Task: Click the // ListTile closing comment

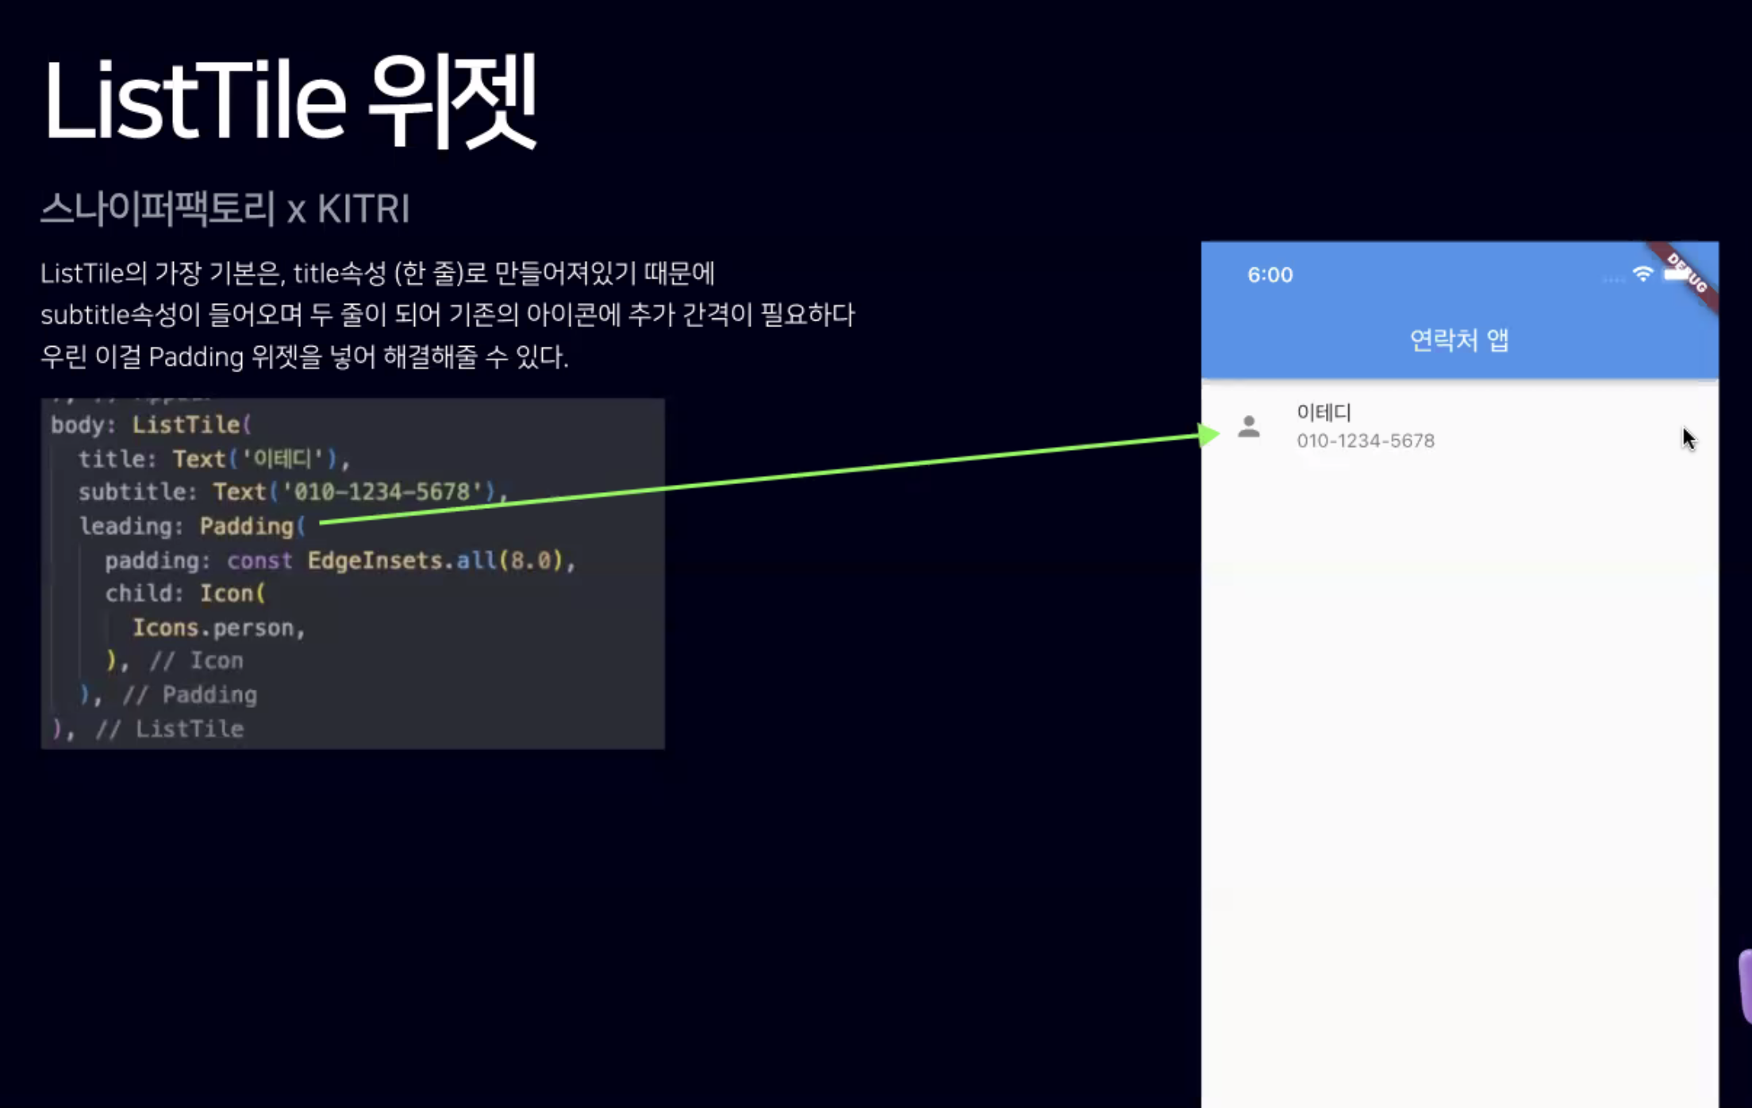Action: [x=169, y=729]
